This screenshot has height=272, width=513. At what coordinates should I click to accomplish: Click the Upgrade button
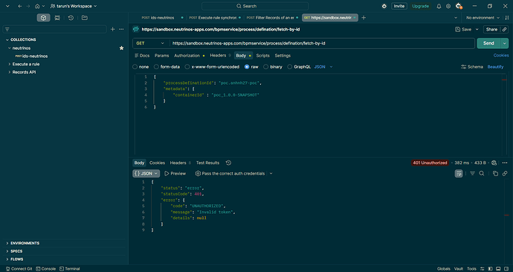coord(420,6)
